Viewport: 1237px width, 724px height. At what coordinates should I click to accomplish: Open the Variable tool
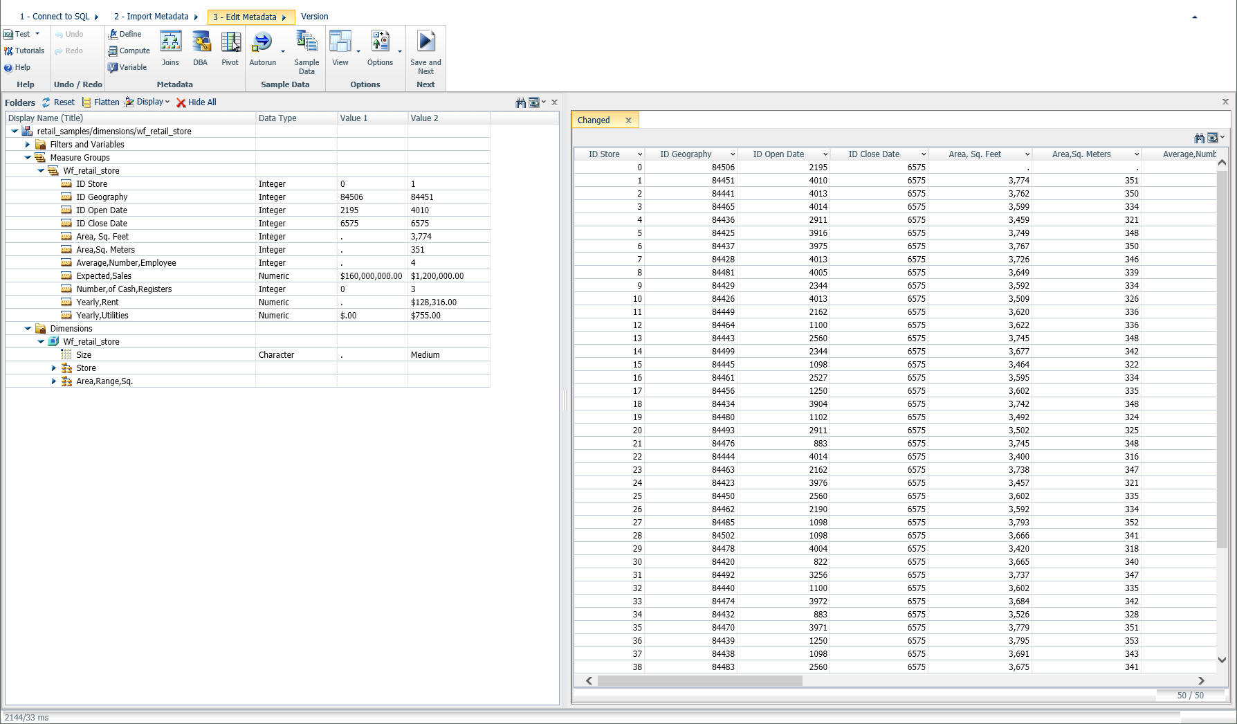tap(127, 67)
